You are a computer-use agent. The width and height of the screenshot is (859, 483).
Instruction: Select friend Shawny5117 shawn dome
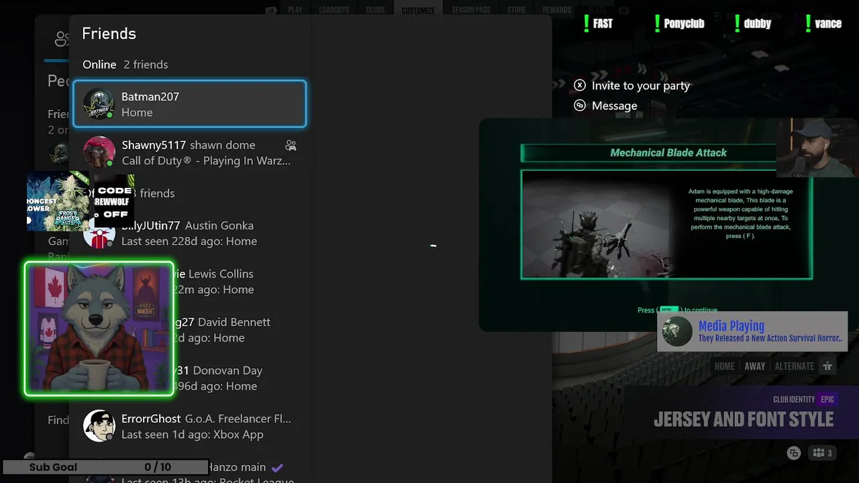click(189, 152)
